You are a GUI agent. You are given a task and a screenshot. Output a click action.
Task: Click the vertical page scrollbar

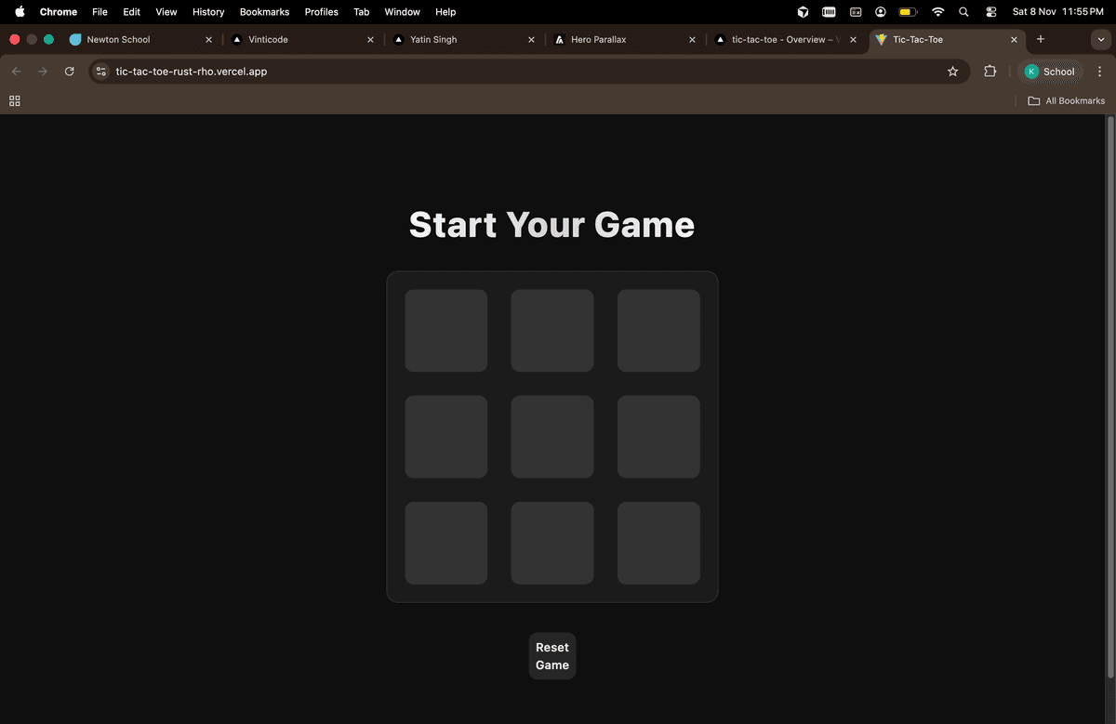tap(1109, 398)
